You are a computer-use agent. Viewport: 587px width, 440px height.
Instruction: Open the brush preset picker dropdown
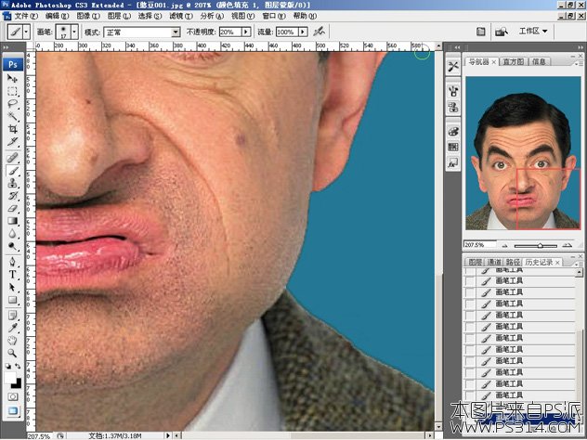tap(74, 32)
